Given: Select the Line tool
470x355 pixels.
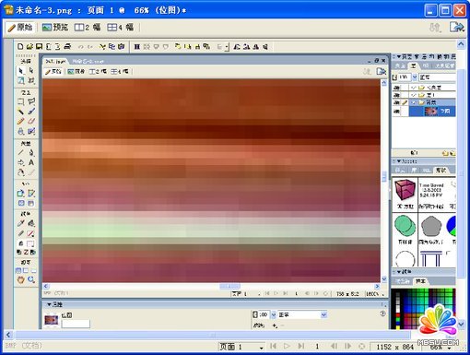Looking at the screenshot, I should point(20,152).
